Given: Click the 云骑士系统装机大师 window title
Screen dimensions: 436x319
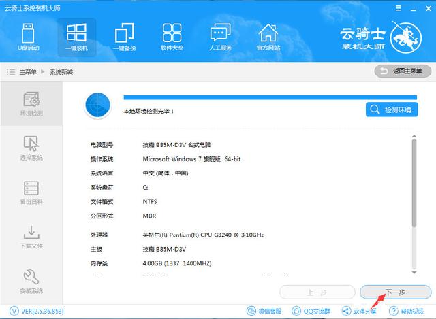Looking at the screenshot, I should tap(32, 8).
